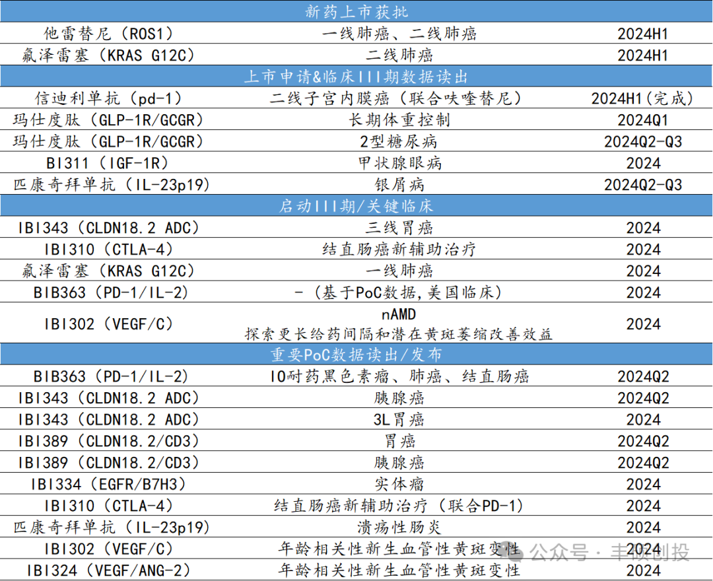
Task: Select the 启动III期/关键临床 section title
Action: pos(356,205)
